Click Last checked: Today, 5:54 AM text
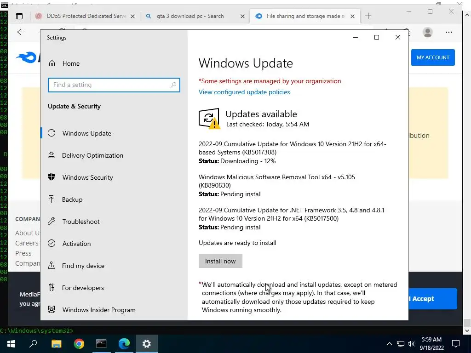 click(x=267, y=124)
